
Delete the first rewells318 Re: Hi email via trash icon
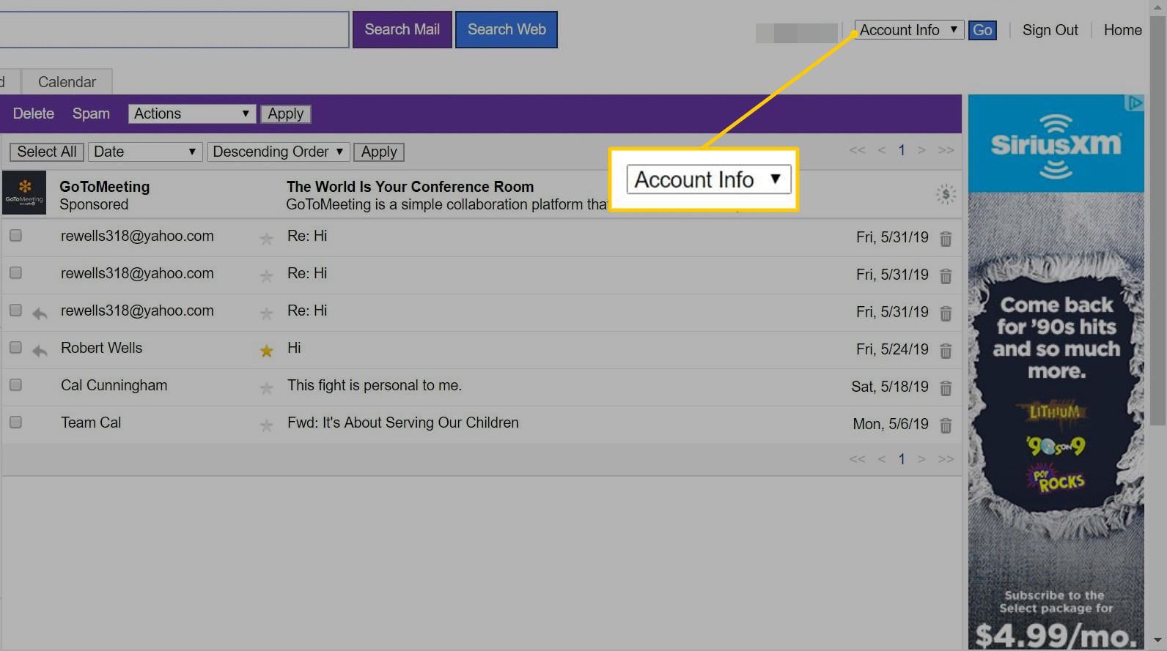946,239
